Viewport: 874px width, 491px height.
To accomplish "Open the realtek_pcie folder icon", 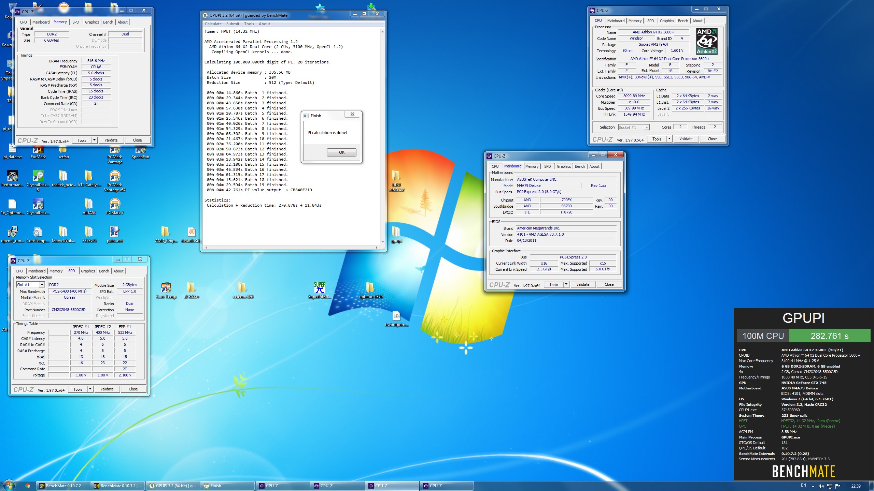I will [64, 179].
